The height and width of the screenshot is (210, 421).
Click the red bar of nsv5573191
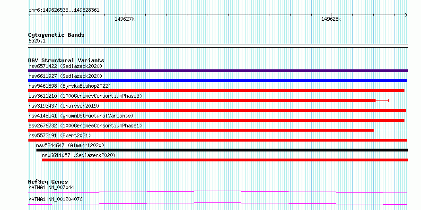(x=218, y=140)
